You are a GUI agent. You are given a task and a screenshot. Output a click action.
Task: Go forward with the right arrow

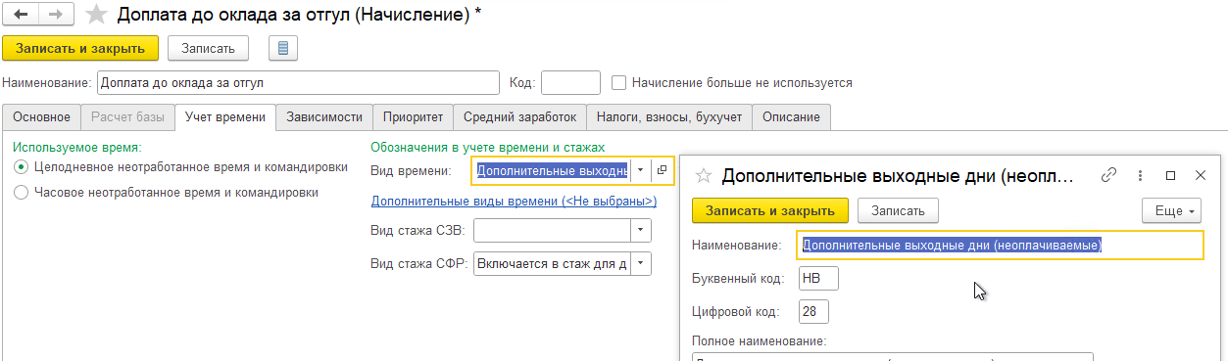click(x=56, y=15)
